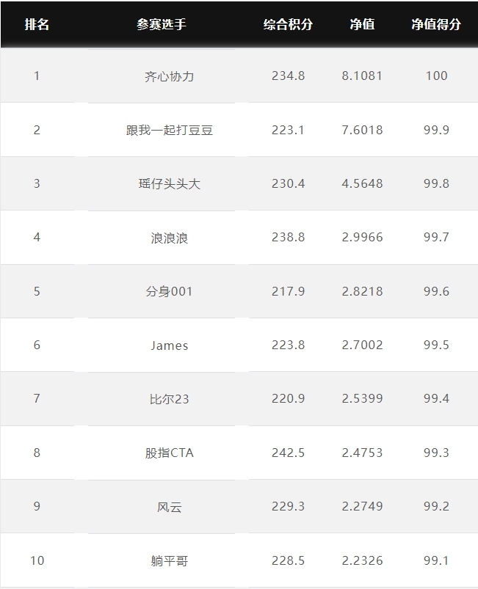The image size is (478, 589).
Task: Select composite score 242.5
Action: 288,453
